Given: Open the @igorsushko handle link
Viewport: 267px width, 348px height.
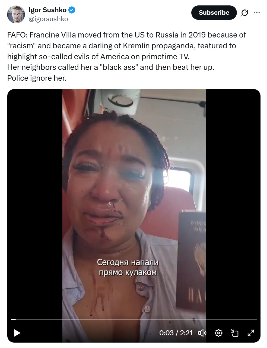Looking at the screenshot, I should (x=48, y=19).
